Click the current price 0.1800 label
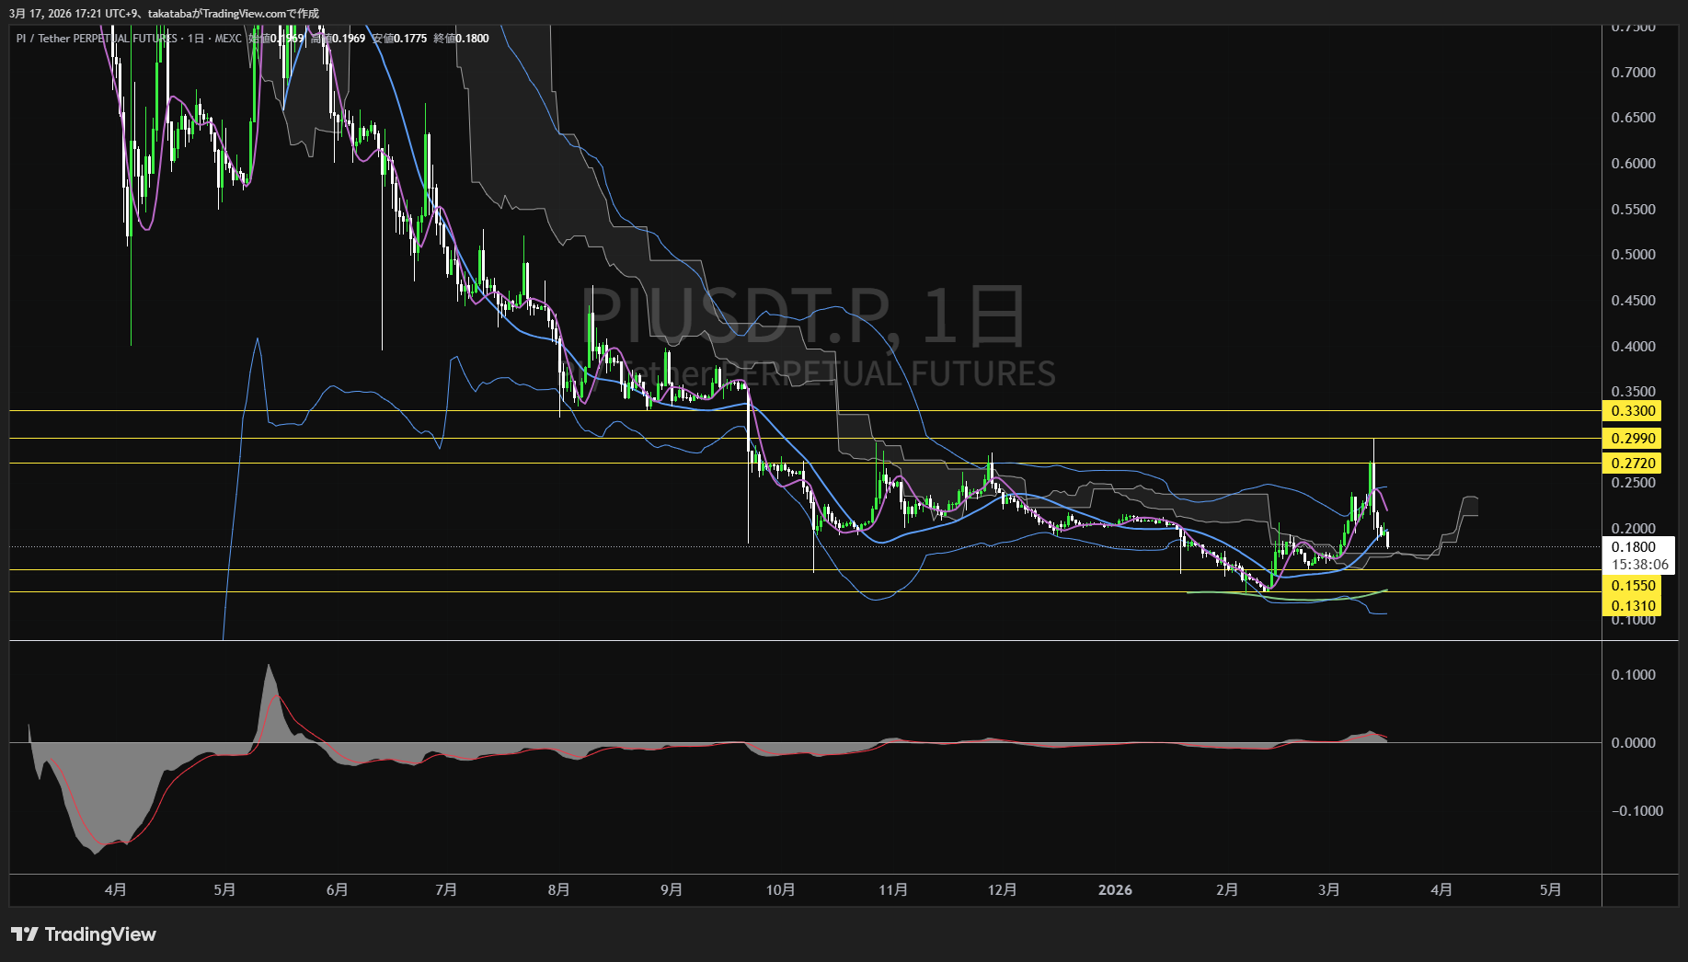This screenshot has height=962, width=1688. [1633, 547]
